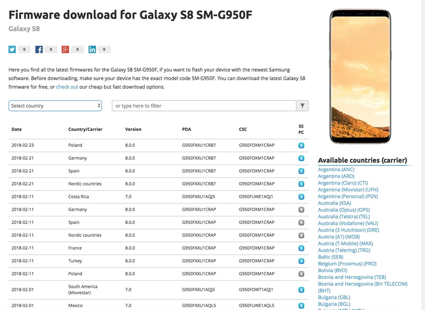The width and height of the screenshot is (425, 310).
Task: Click the 'Galaxy S8' subtitle
Action: pos(24,29)
